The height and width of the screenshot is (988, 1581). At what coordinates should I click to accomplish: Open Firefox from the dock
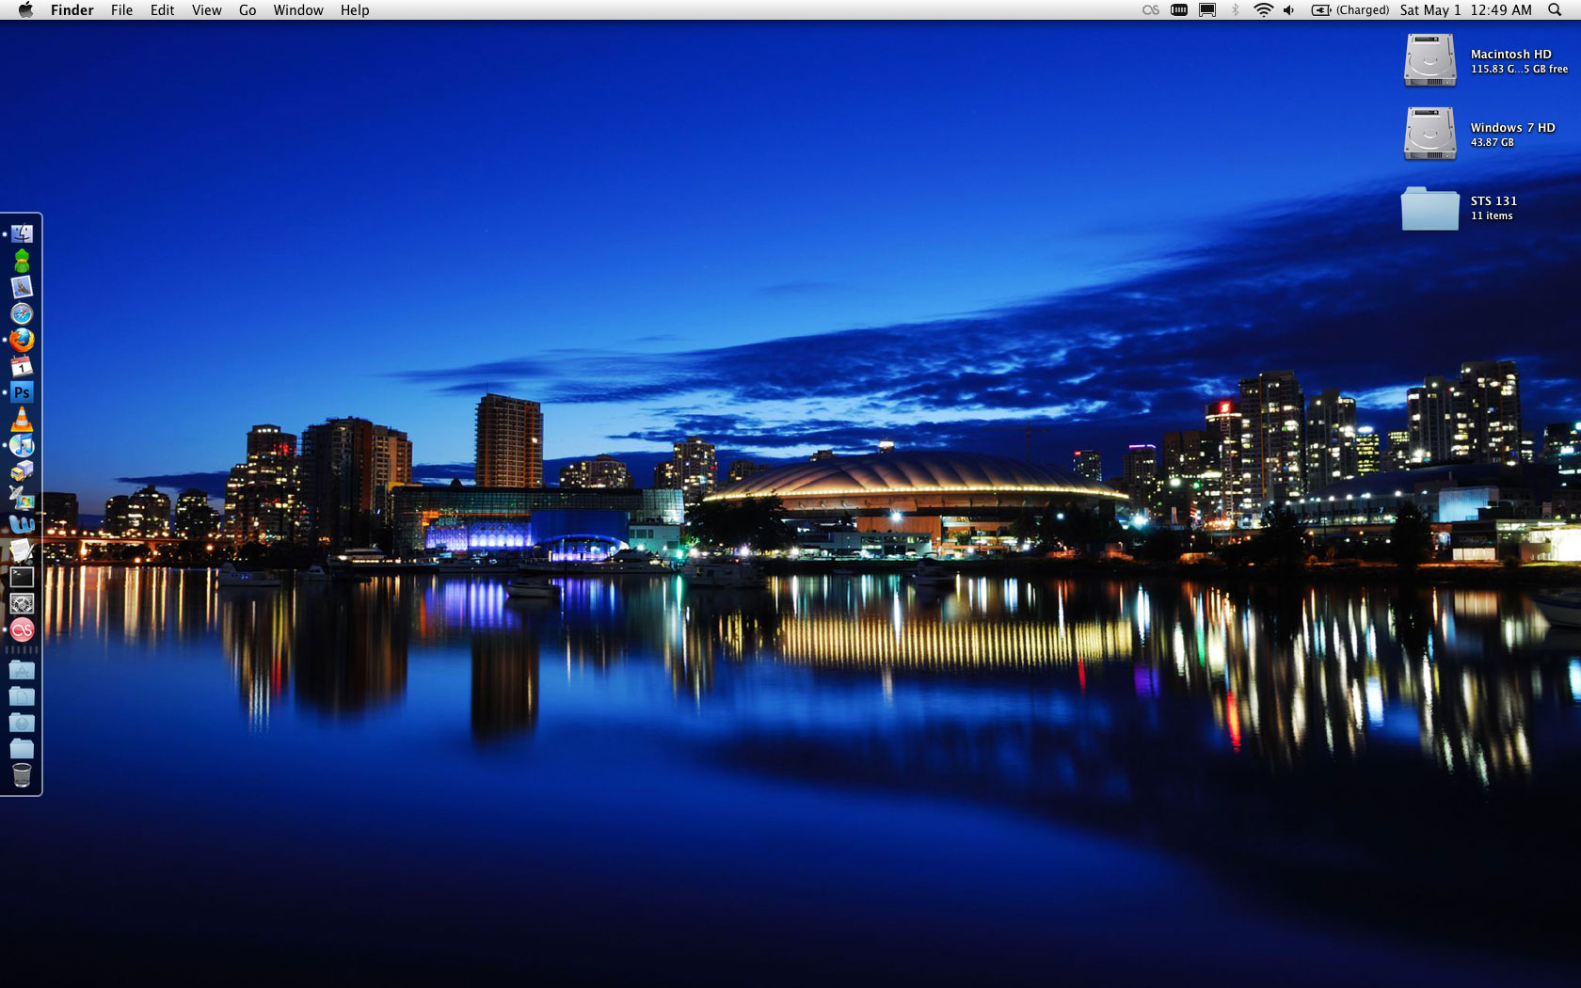coord(22,340)
